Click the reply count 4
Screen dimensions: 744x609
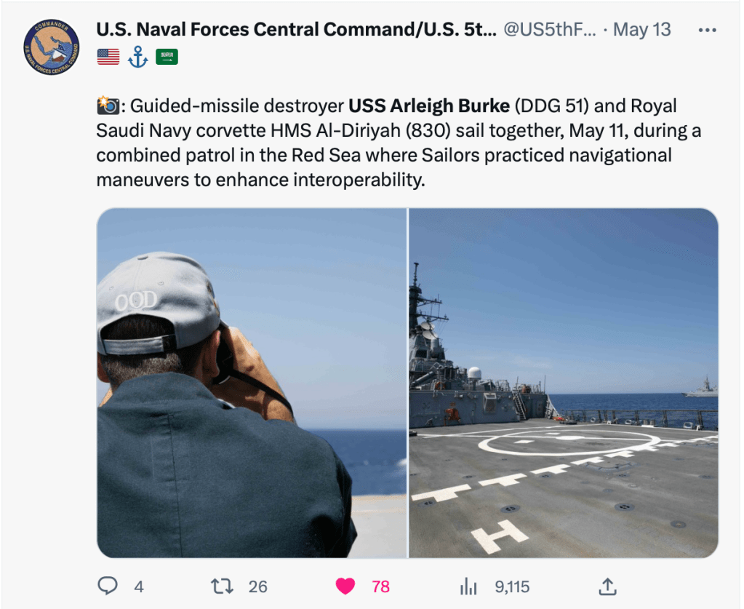point(138,586)
